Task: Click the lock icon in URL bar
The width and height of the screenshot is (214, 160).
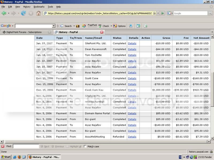Action: [x=154, y=13]
